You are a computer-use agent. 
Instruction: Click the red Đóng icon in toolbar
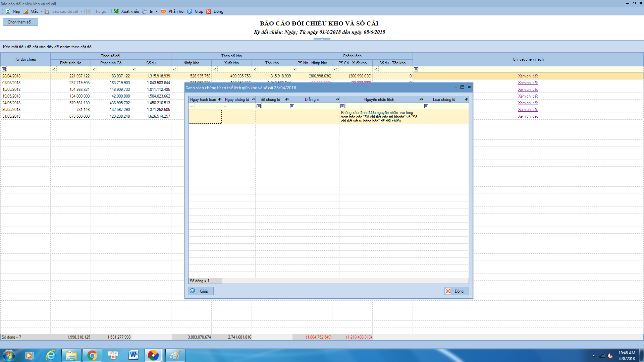(x=209, y=11)
